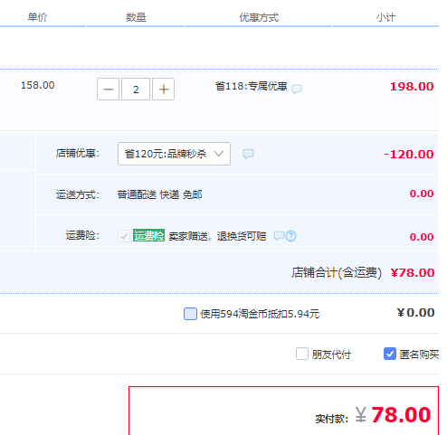Enable 使用594淘金币抵扣5.94元 checkbox
This screenshot has width=447, height=435.
(x=190, y=314)
